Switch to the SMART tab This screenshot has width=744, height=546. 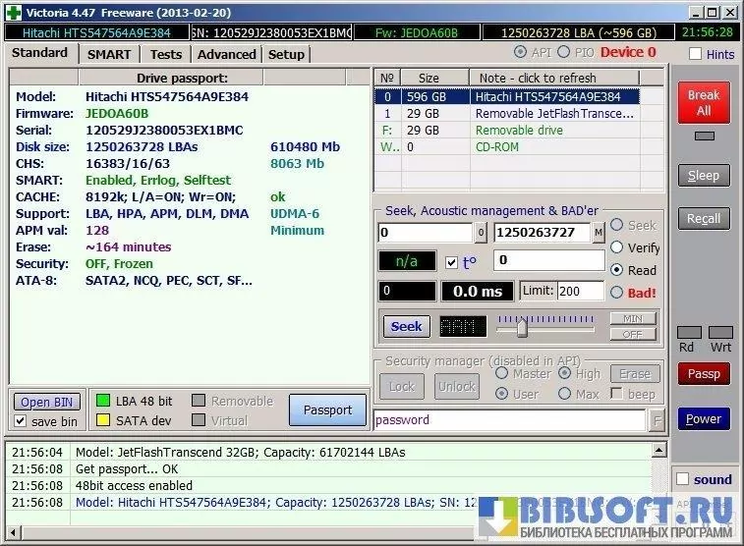pyautogui.click(x=108, y=55)
